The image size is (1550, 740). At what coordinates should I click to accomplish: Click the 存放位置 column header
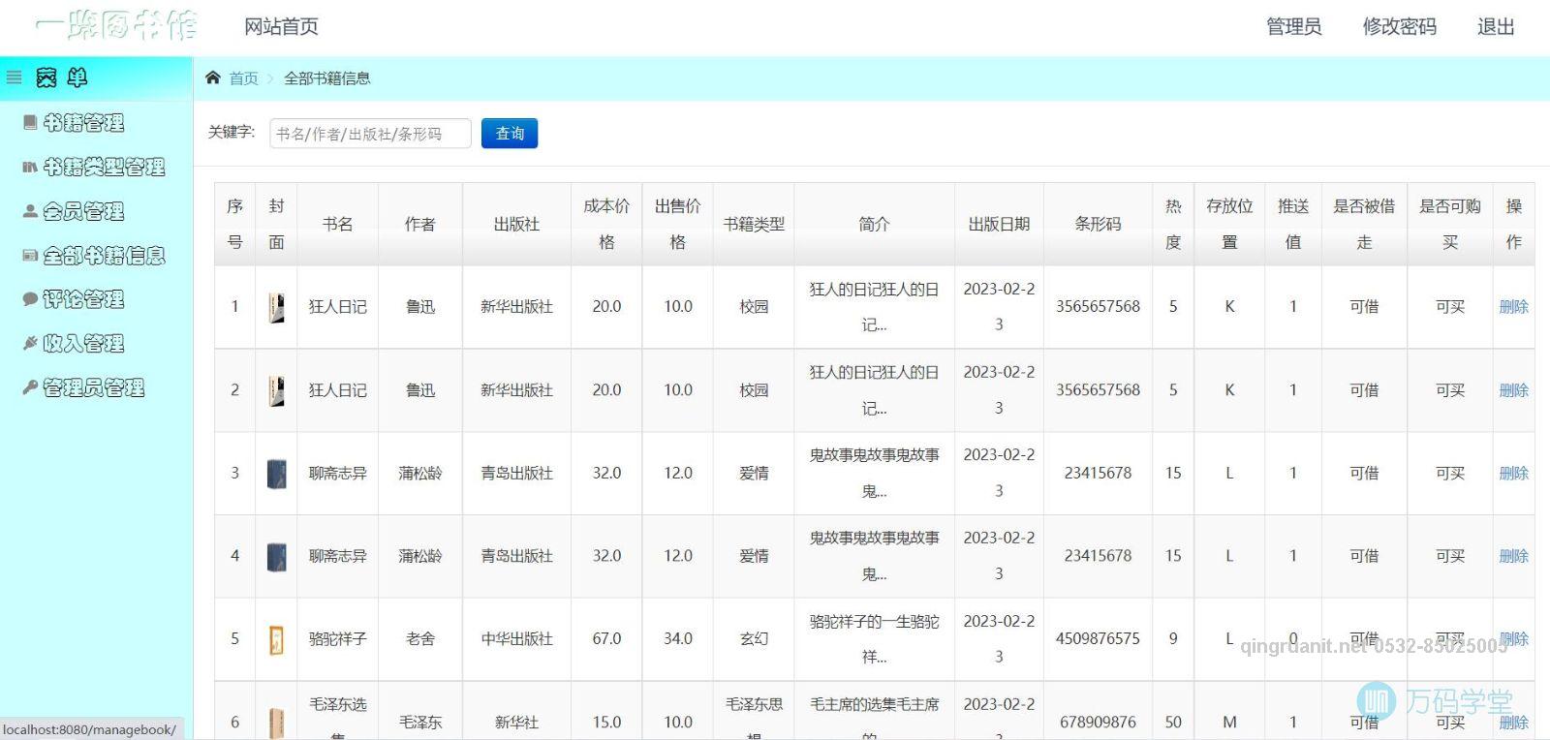1229,224
